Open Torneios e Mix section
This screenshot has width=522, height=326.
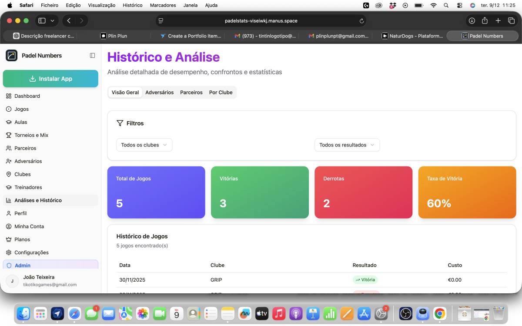(x=50, y=135)
